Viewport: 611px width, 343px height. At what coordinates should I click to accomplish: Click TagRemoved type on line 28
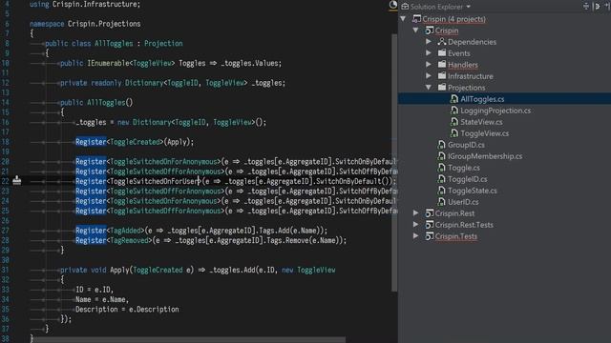point(130,240)
